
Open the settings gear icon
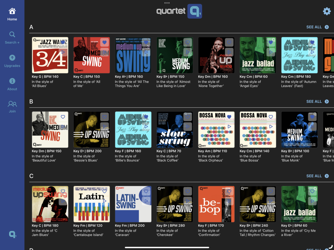tap(326, 11)
